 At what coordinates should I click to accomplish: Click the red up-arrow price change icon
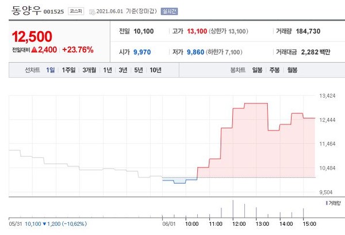tap(34, 50)
